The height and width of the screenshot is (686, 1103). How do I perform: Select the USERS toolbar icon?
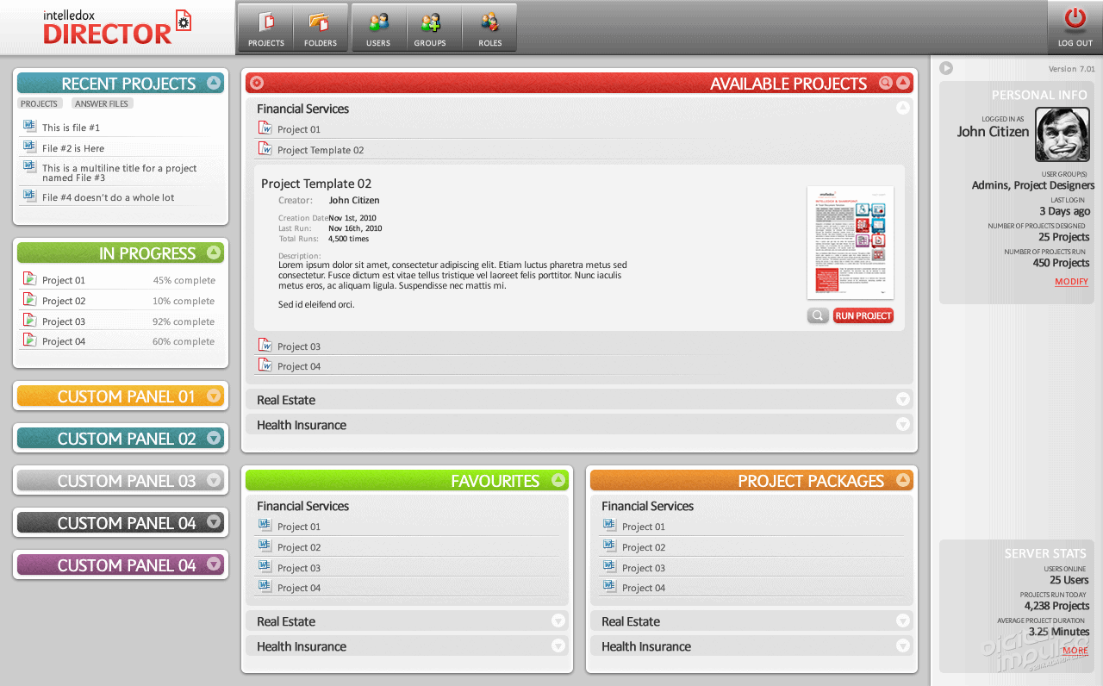pyautogui.click(x=378, y=28)
